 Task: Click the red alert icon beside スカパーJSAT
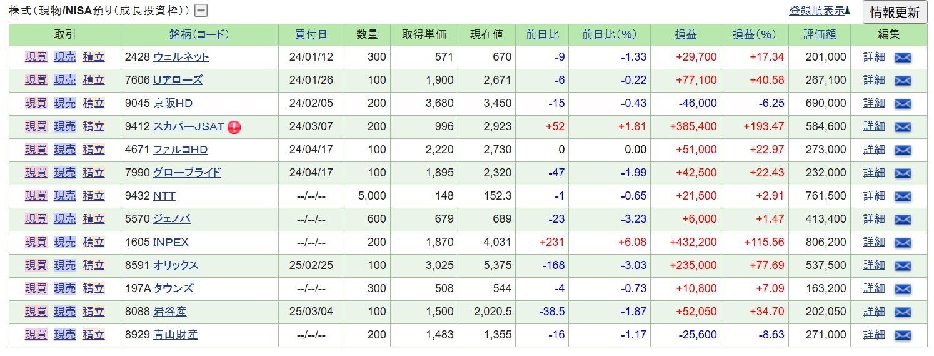coord(234,127)
